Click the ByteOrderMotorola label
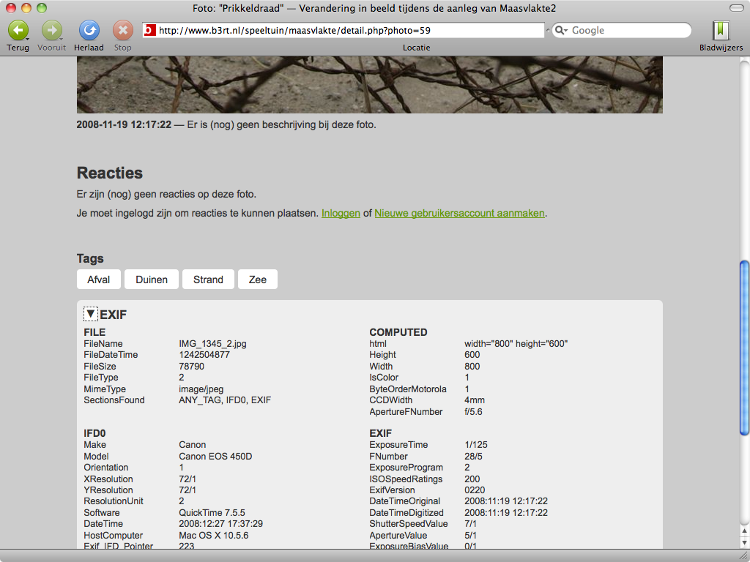Image resolution: width=750 pixels, height=562 pixels. 408,389
